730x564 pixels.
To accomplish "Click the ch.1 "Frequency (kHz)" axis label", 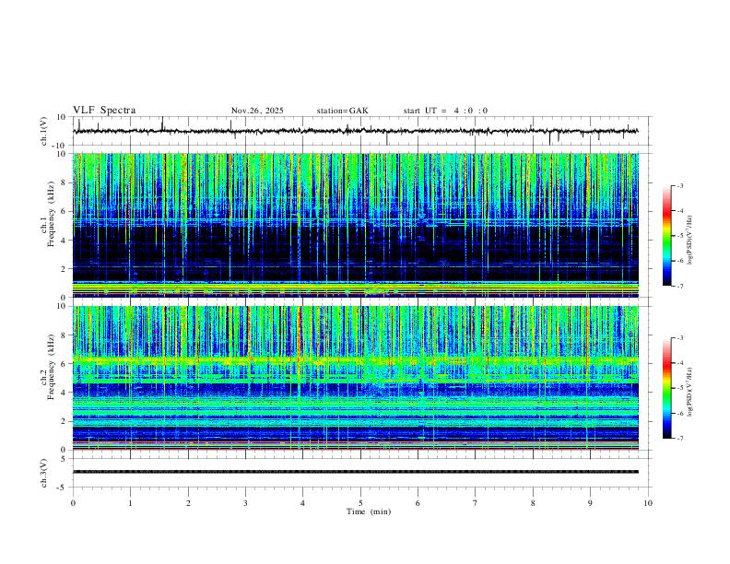I will (x=52, y=215).
